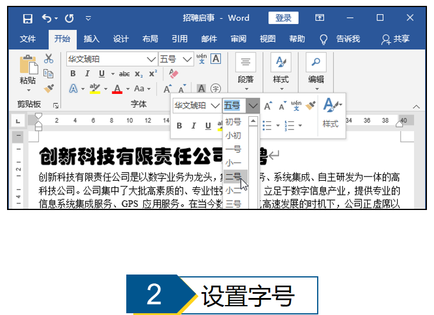Open the Customize Quick Access Toolbar arrow
Screen dimensions: 434x315
88,19
